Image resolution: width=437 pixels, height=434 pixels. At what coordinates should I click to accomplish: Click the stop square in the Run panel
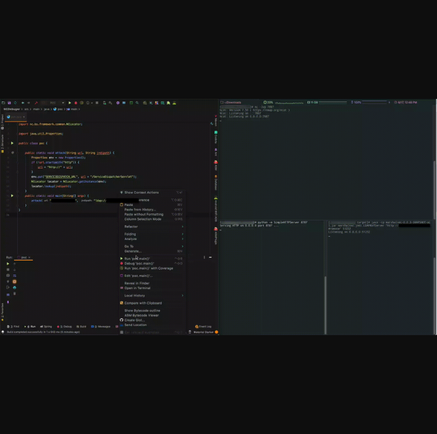click(8, 270)
